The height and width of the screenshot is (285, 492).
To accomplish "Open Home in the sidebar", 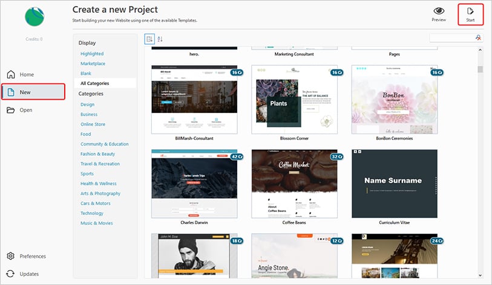I will (33, 74).
